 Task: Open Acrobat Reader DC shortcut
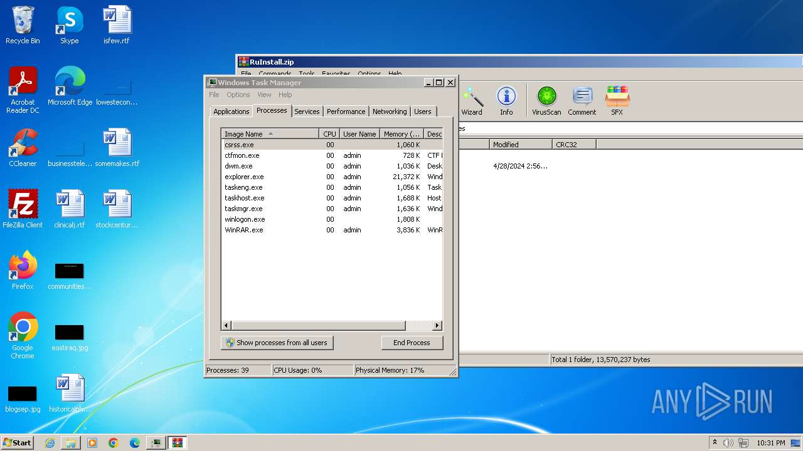(23, 90)
